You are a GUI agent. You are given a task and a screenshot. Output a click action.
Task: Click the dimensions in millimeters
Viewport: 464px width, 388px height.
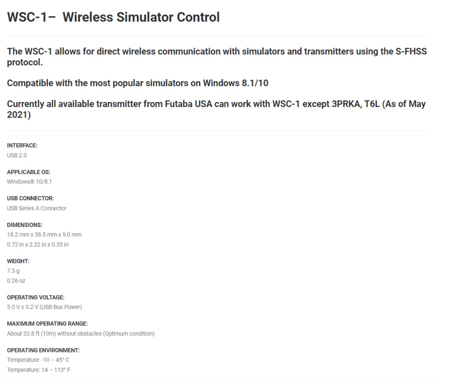(x=44, y=234)
